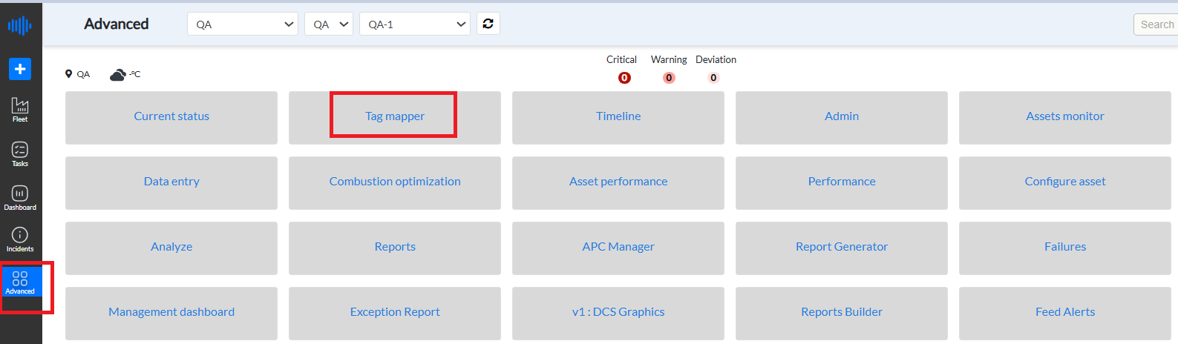Open the Report Generator tile
Screen dimensions: 1178x344
(x=841, y=247)
